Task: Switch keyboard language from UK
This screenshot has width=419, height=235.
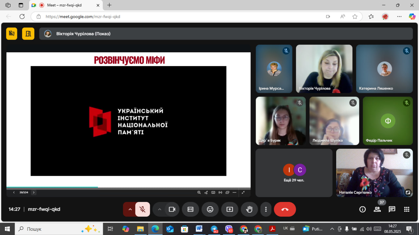Action: coord(285,228)
